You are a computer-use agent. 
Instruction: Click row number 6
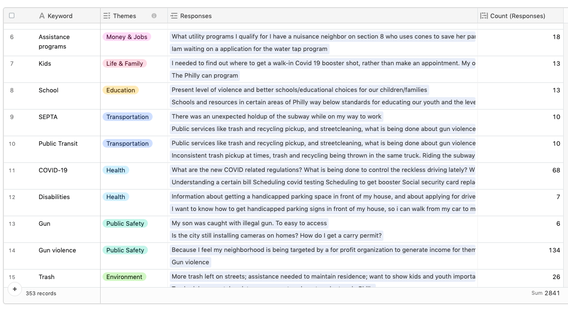(12, 37)
